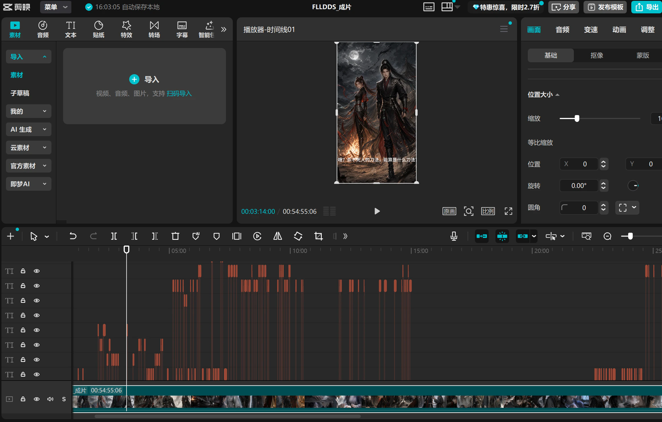Screen dimensions: 662x422
Task: Delete selected clip with trash icon
Action: [175, 236]
